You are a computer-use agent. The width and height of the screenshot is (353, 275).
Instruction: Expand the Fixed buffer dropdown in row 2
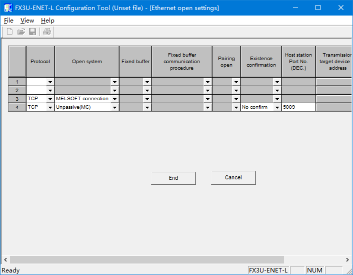click(x=147, y=91)
